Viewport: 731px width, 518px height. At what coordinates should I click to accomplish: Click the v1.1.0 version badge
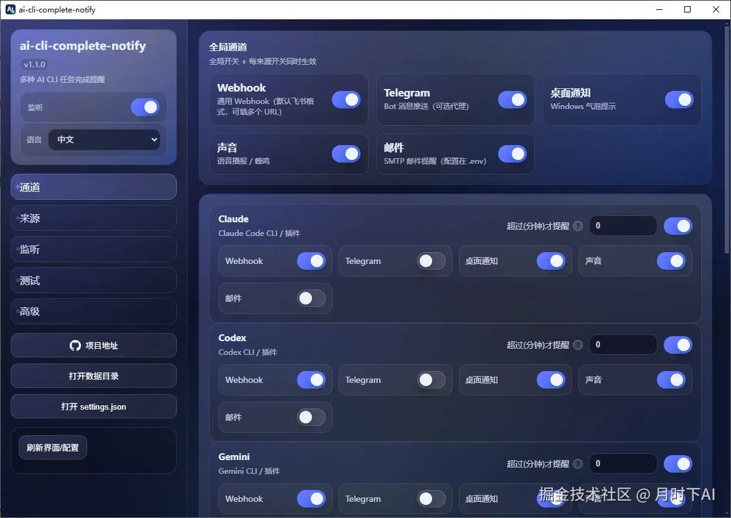click(34, 64)
